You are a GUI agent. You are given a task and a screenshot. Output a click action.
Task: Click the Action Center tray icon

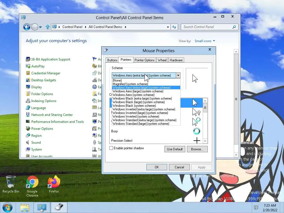pos(256,207)
